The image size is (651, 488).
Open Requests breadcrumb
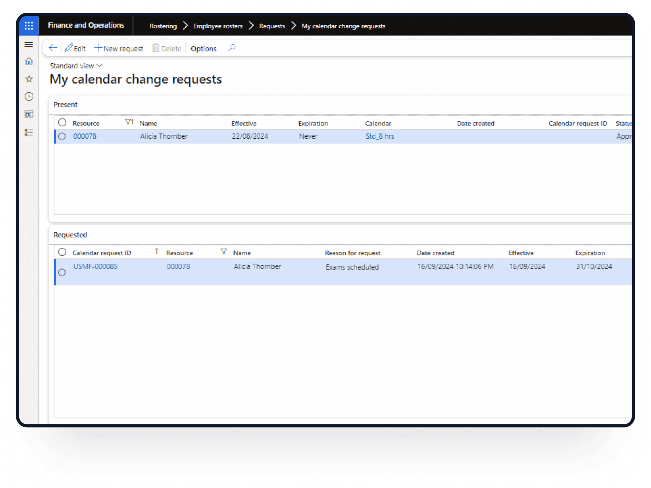click(x=272, y=26)
